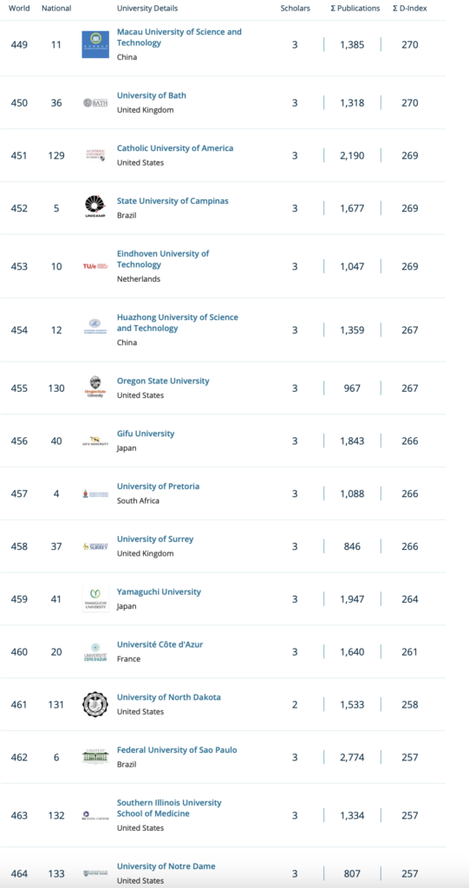The width and height of the screenshot is (469, 888).
Task: Click the Σ Publications column header
Action: [x=355, y=9]
